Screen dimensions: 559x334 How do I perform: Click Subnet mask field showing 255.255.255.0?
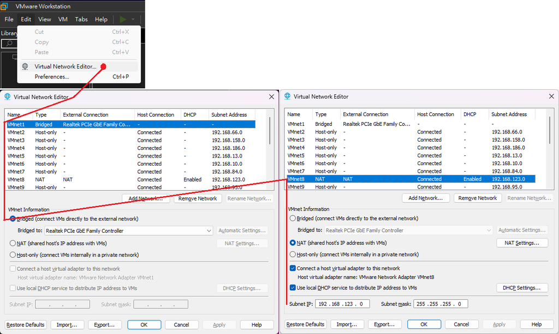pyautogui.click(x=441, y=304)
